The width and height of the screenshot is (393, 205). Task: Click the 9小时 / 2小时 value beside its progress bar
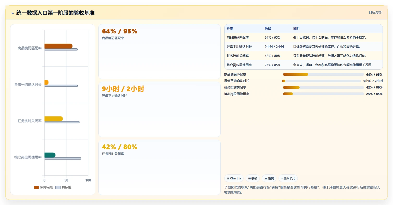click(373, 81)
